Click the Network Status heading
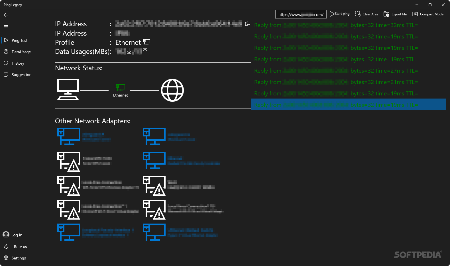This screenshot has height=266, width=450. click(x=79, y=68)
